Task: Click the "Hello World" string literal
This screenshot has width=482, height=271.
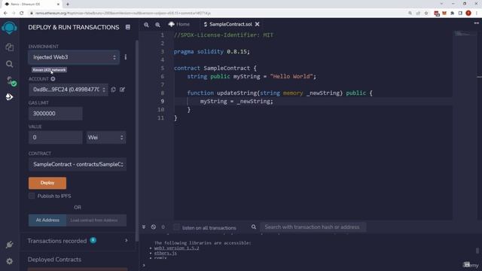Action: point(291,76)
